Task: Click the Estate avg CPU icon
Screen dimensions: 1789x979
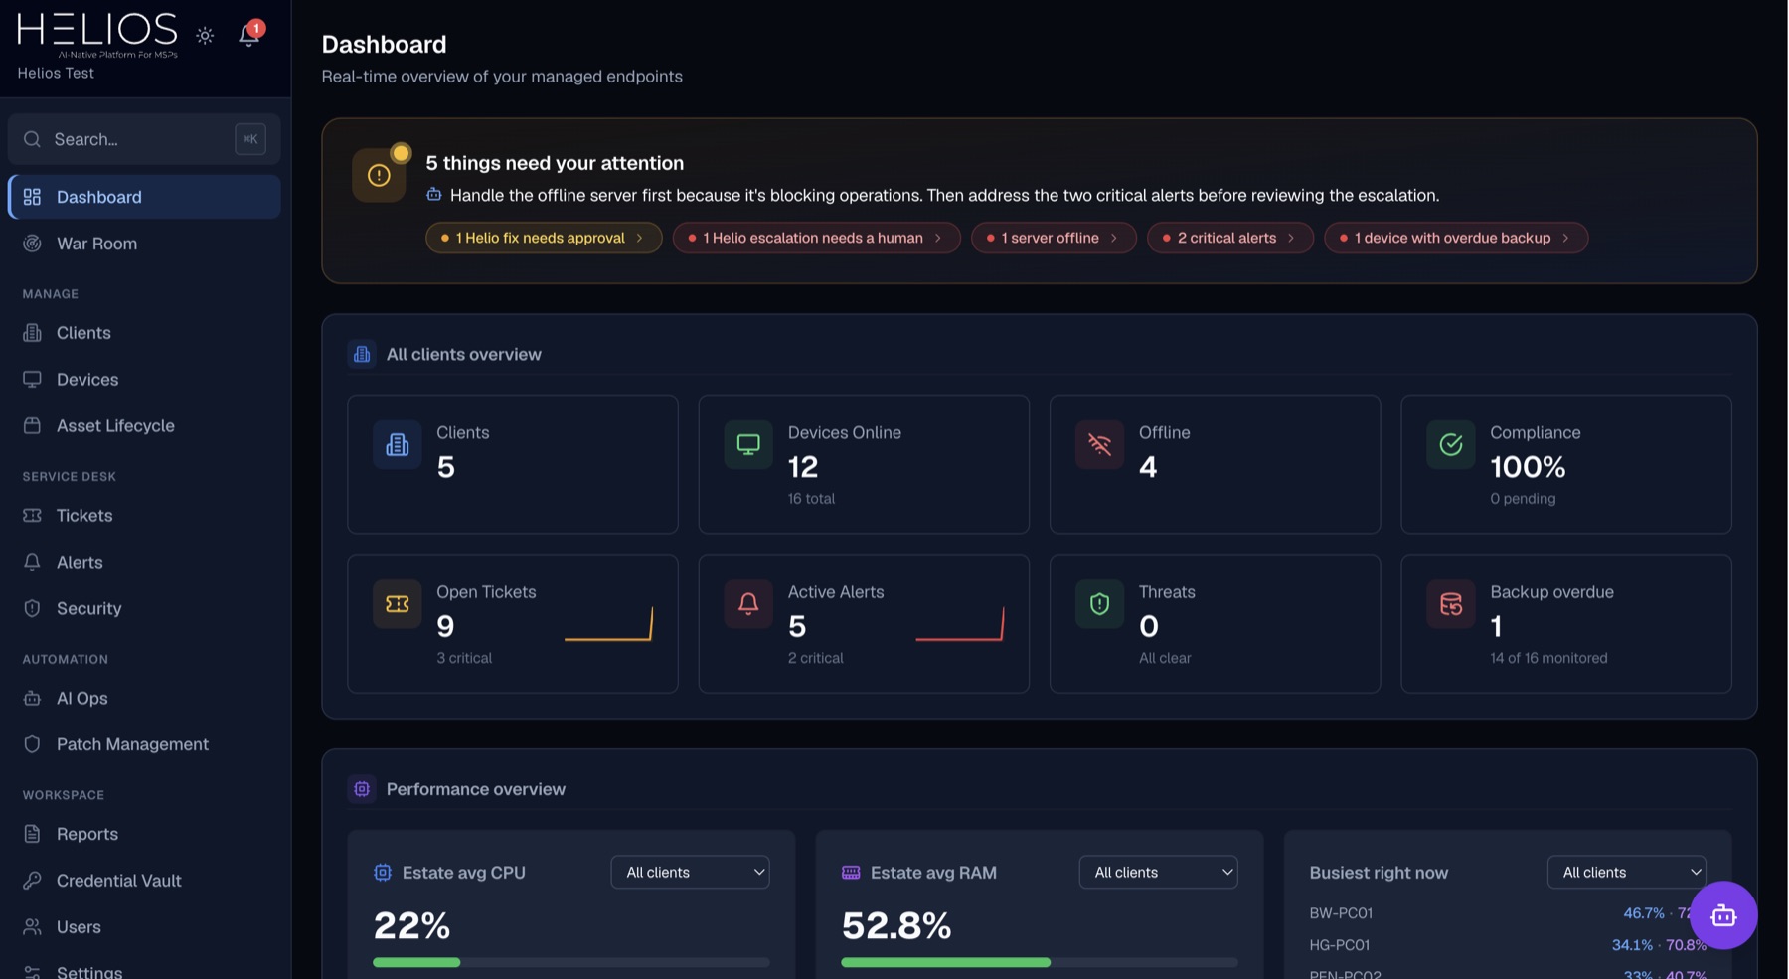Action: pyautogui.click(x=383, y=873)
